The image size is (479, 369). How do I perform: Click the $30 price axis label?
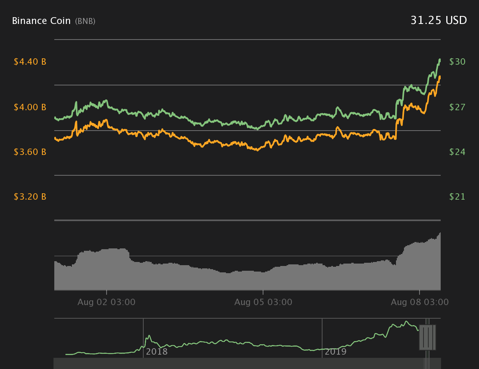(x=457, y=62)
